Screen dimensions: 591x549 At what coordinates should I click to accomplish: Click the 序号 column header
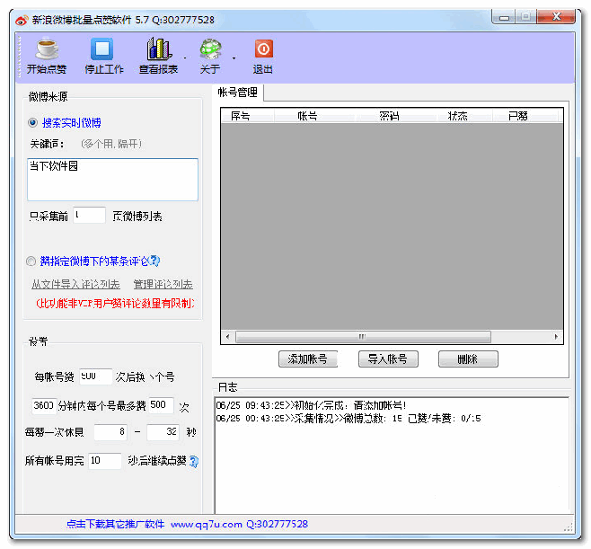[248, 116]
